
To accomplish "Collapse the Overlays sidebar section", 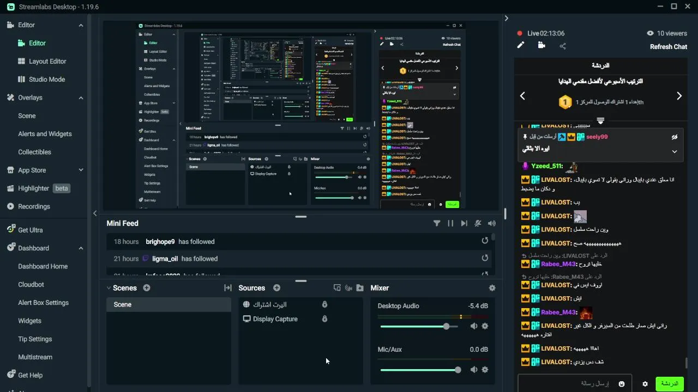I will tap(81, 98).
